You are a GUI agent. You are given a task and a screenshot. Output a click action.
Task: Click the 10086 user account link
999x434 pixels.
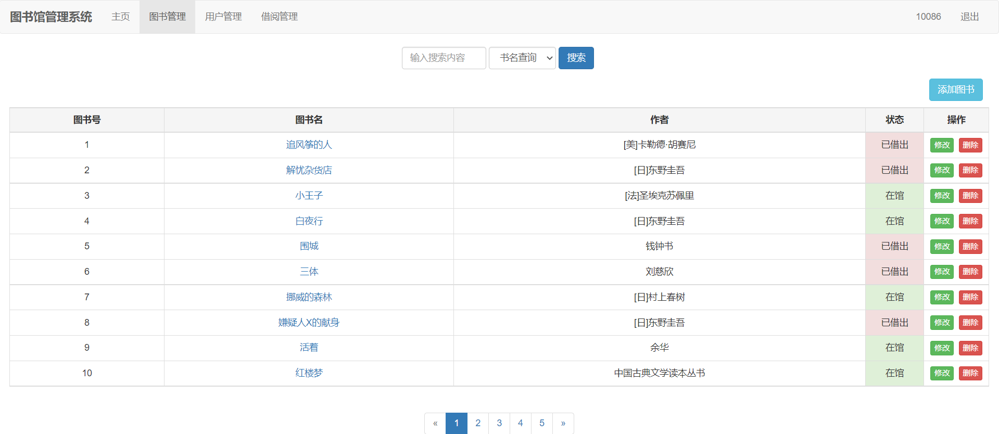click(928, 17)
